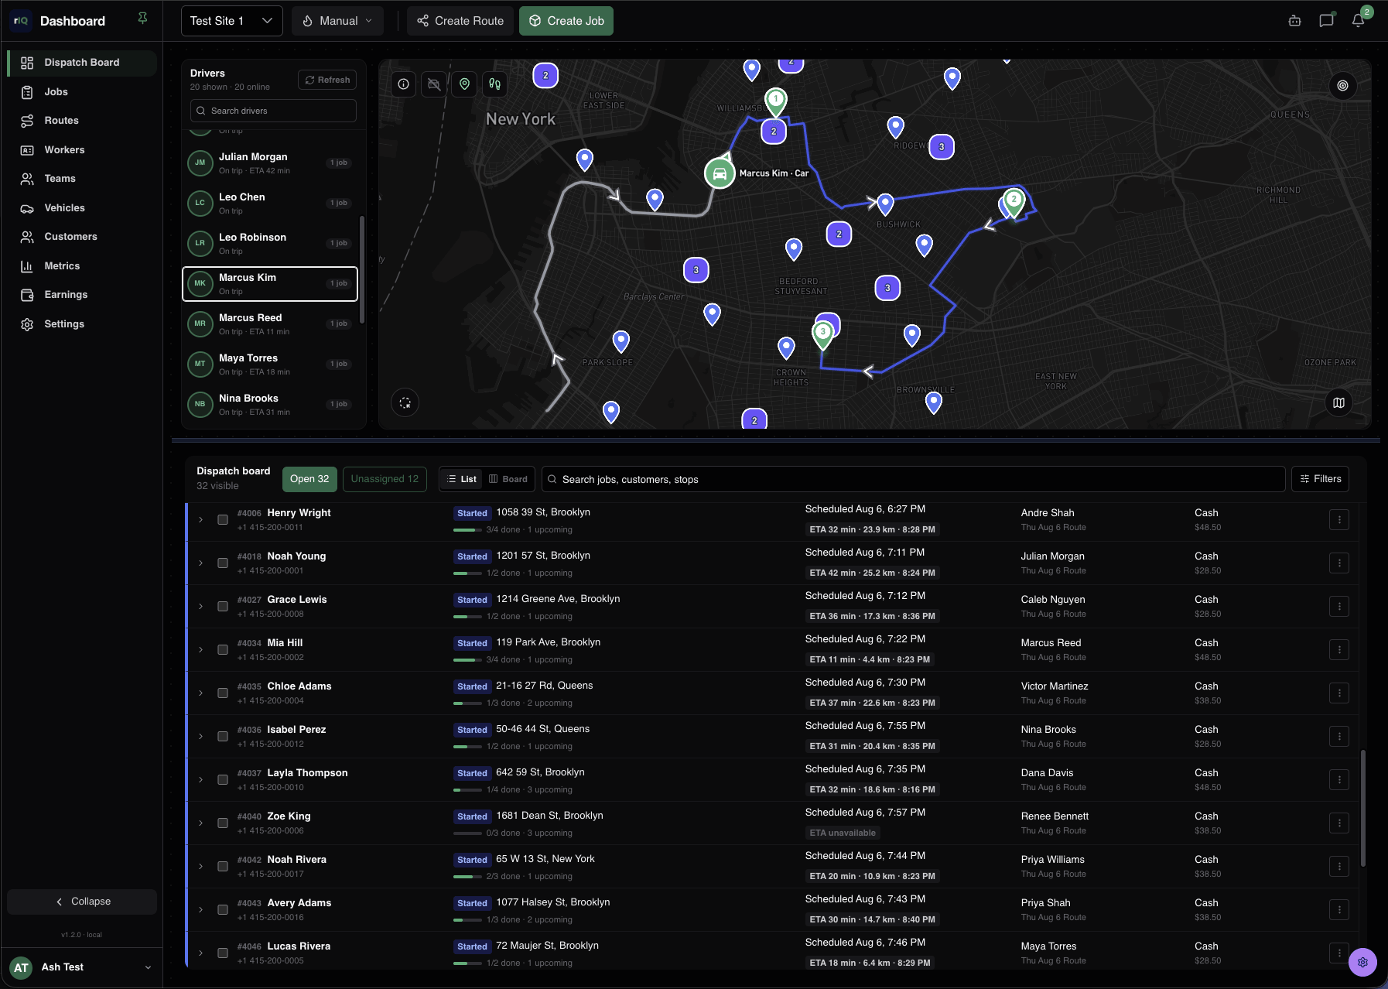Open row actions menu for Mia Hill

click(1339, 650)
